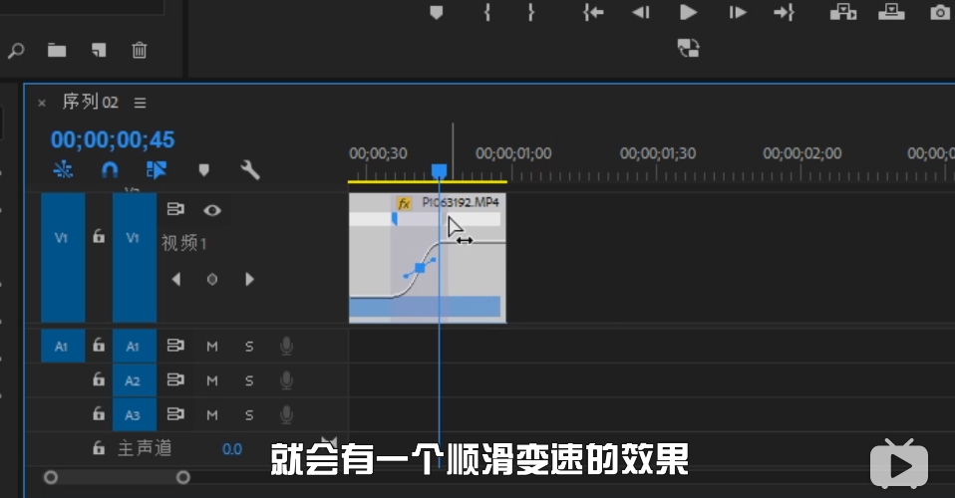Screen dimensions: 955x498
Task: Toggle sync lock on V1
Action: coord(175,209)
